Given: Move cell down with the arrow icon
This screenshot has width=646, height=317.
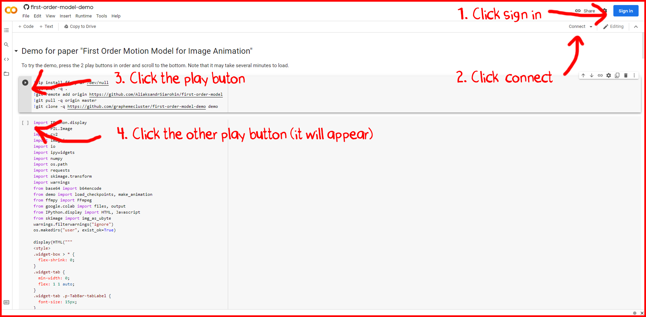Looking at the screenshot, I should point(591,76).
